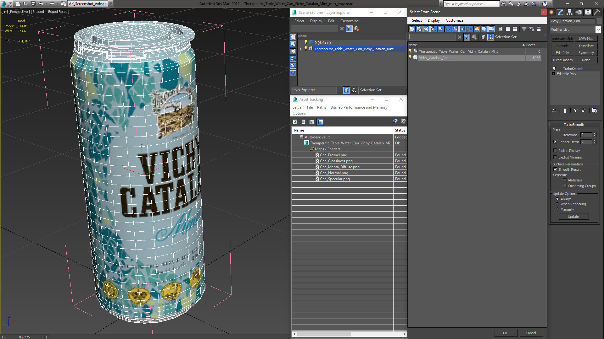The image size is (604, 339).
Task: Open the Display tab in the command panel
Action: point(588,12)
